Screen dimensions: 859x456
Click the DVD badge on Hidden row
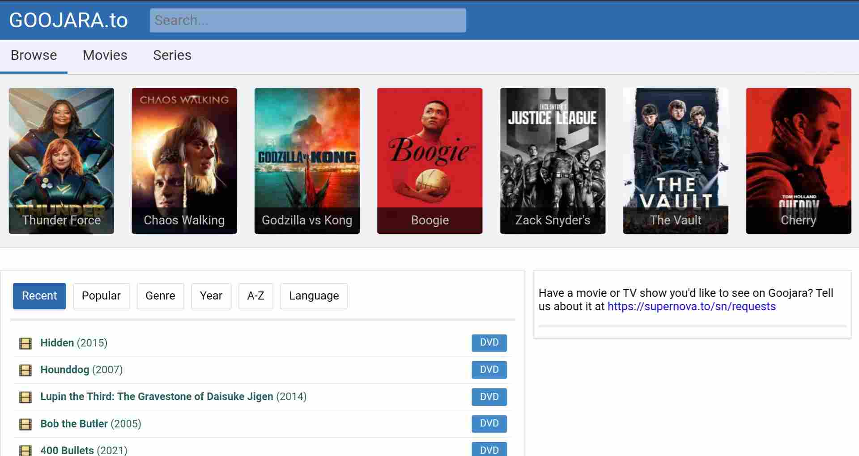[489, 343]
